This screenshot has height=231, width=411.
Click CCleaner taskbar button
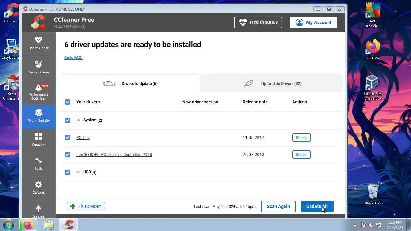(68, 225)
